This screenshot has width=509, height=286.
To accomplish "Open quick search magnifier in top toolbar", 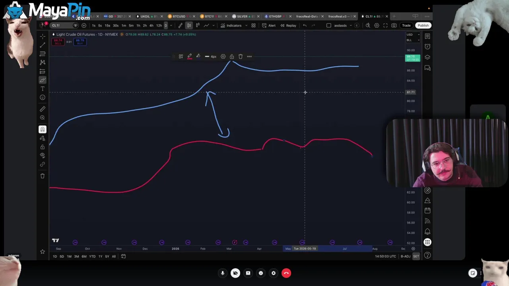I will (368, 25).
